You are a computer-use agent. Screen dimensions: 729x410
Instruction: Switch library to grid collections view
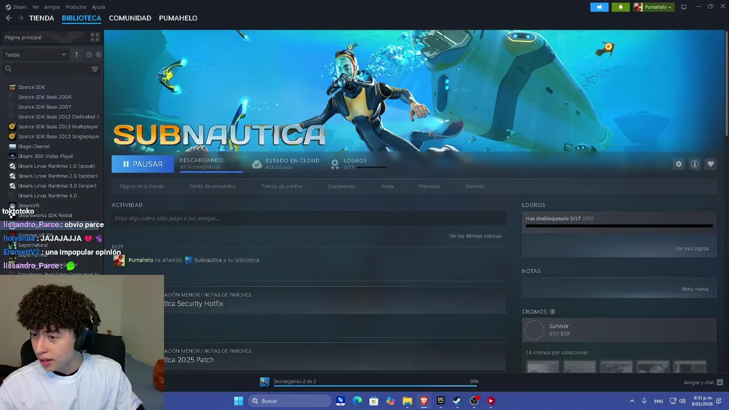pos(95,37)
